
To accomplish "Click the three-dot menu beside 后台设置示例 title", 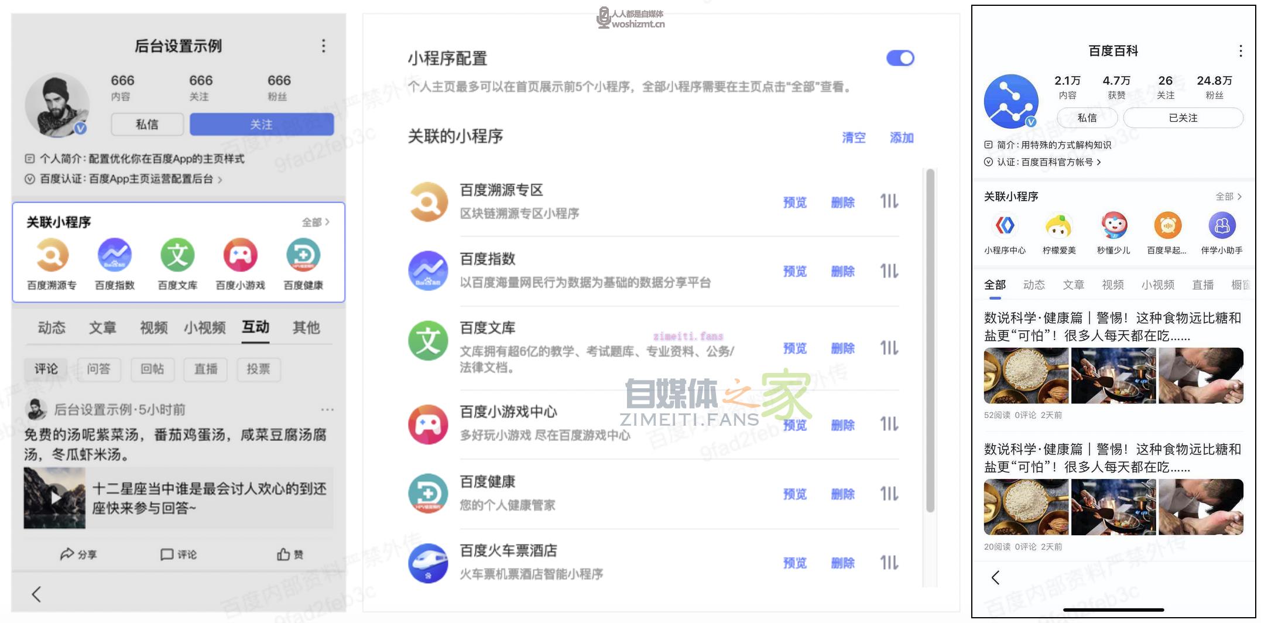I will click(x=324, y=46).
